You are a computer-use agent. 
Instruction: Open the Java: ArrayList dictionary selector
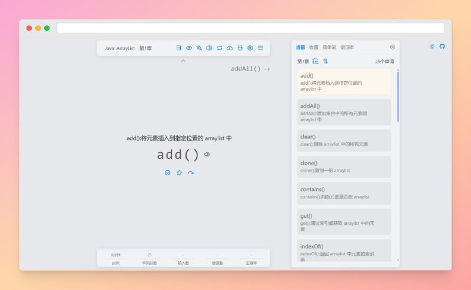point(120,48)
